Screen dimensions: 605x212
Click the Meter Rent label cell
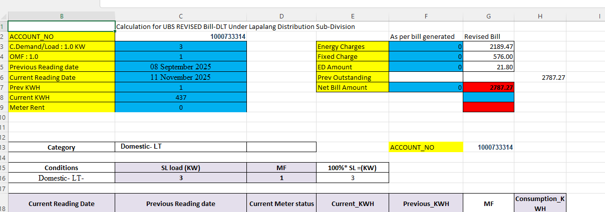(x=62, y=108)
